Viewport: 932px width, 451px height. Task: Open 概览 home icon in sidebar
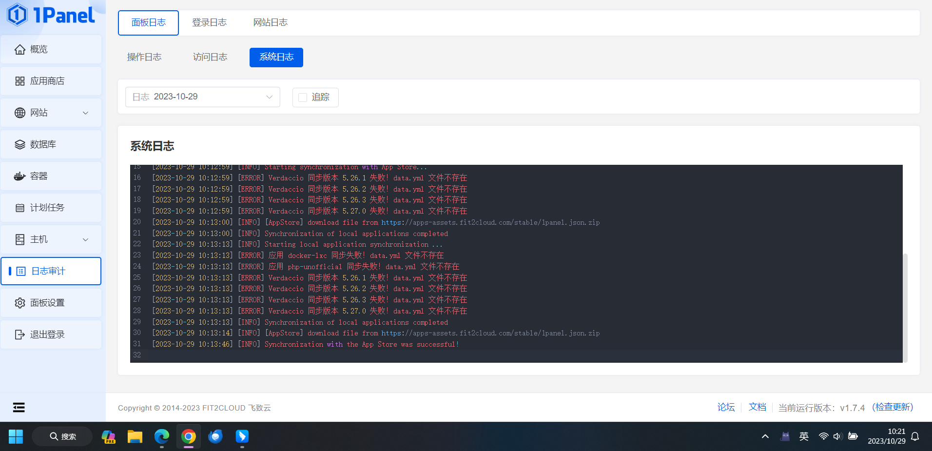tap(20, 49)
